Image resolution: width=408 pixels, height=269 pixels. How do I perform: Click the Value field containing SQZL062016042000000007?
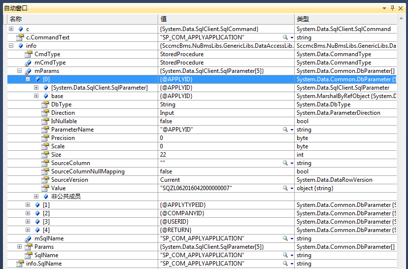pos(196,188)
